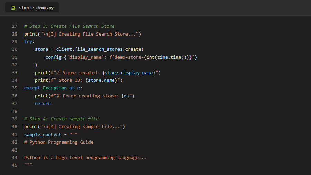Click the 'display_name' dictionary key string
311x175 pixels.
coord(85,57)
